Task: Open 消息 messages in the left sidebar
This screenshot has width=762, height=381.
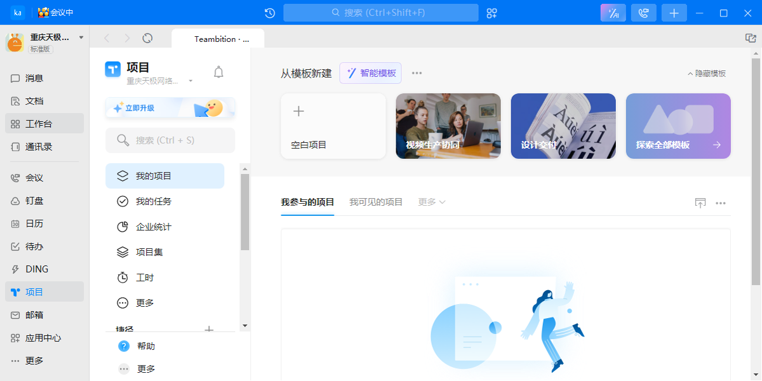Action: (x=38, y=77)
